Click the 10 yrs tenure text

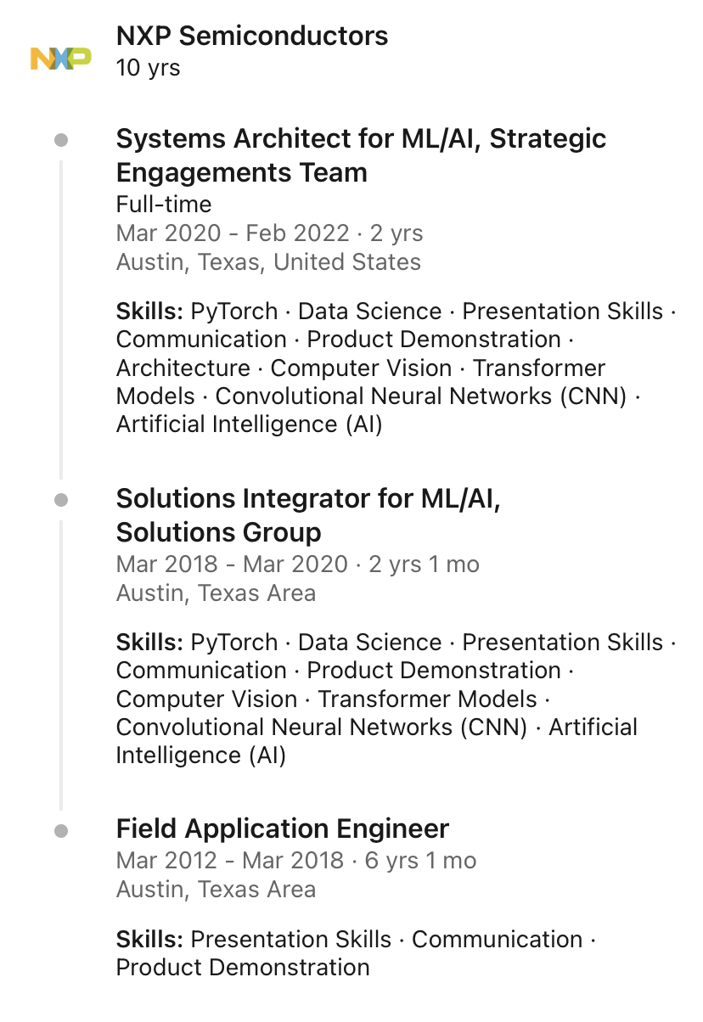[148, 68]
